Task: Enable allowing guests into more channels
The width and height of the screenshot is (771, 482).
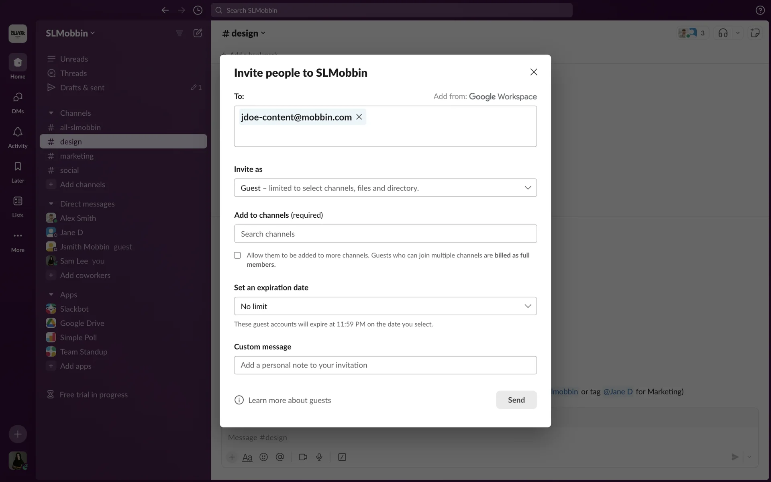Action: tap(238, 255)
